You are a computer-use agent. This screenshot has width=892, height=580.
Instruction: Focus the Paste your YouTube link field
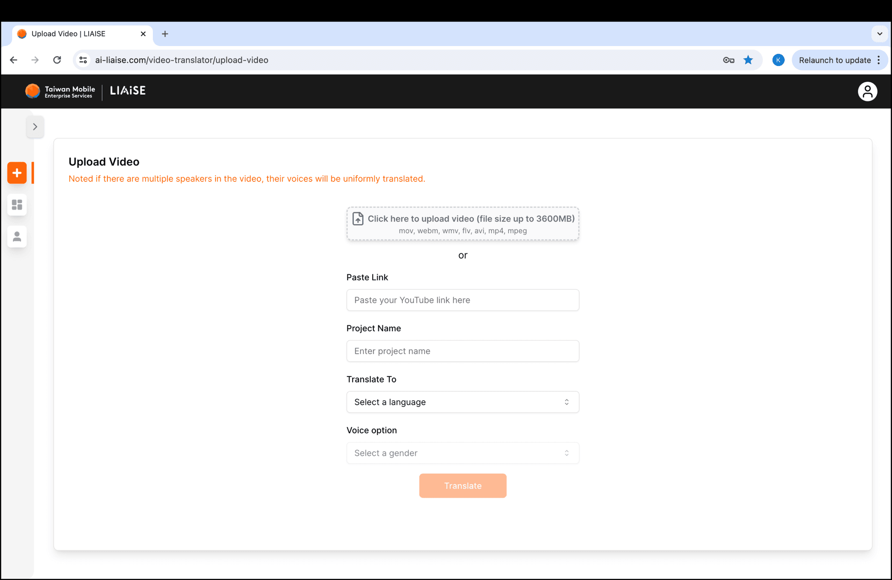pyautogui.click(x=462, y=300)
